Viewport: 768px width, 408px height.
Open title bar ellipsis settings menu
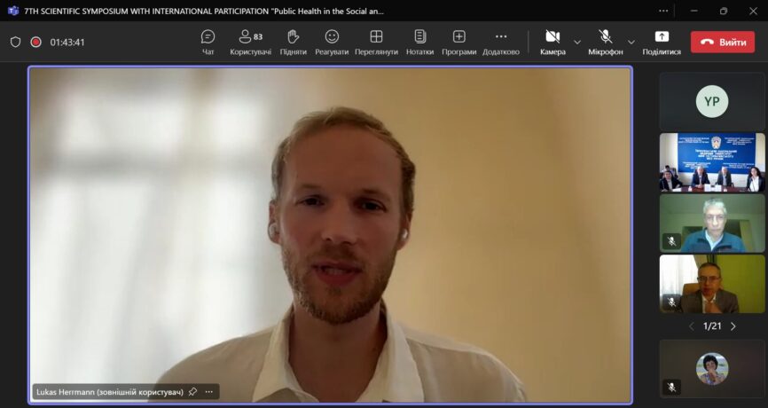[663, 11]
